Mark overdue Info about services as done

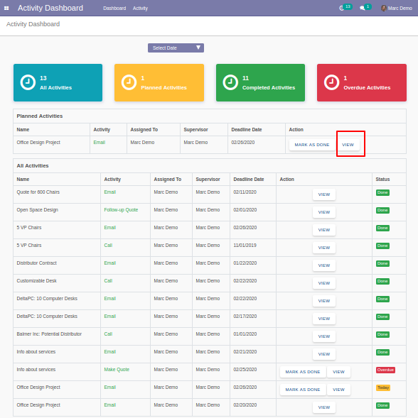click(x=303, y=372)
